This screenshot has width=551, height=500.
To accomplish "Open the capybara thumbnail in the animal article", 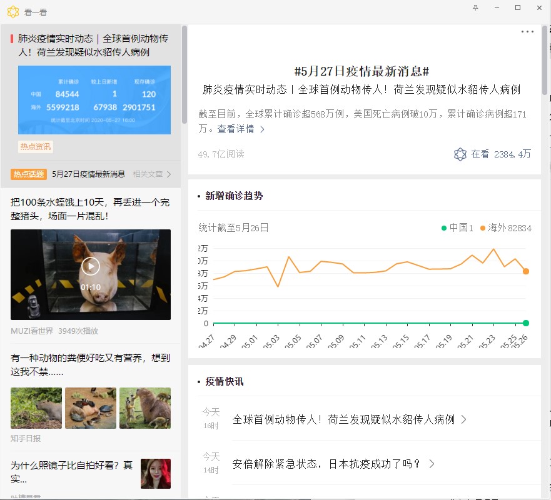I will pyautogui.click(x=36, y=408).
